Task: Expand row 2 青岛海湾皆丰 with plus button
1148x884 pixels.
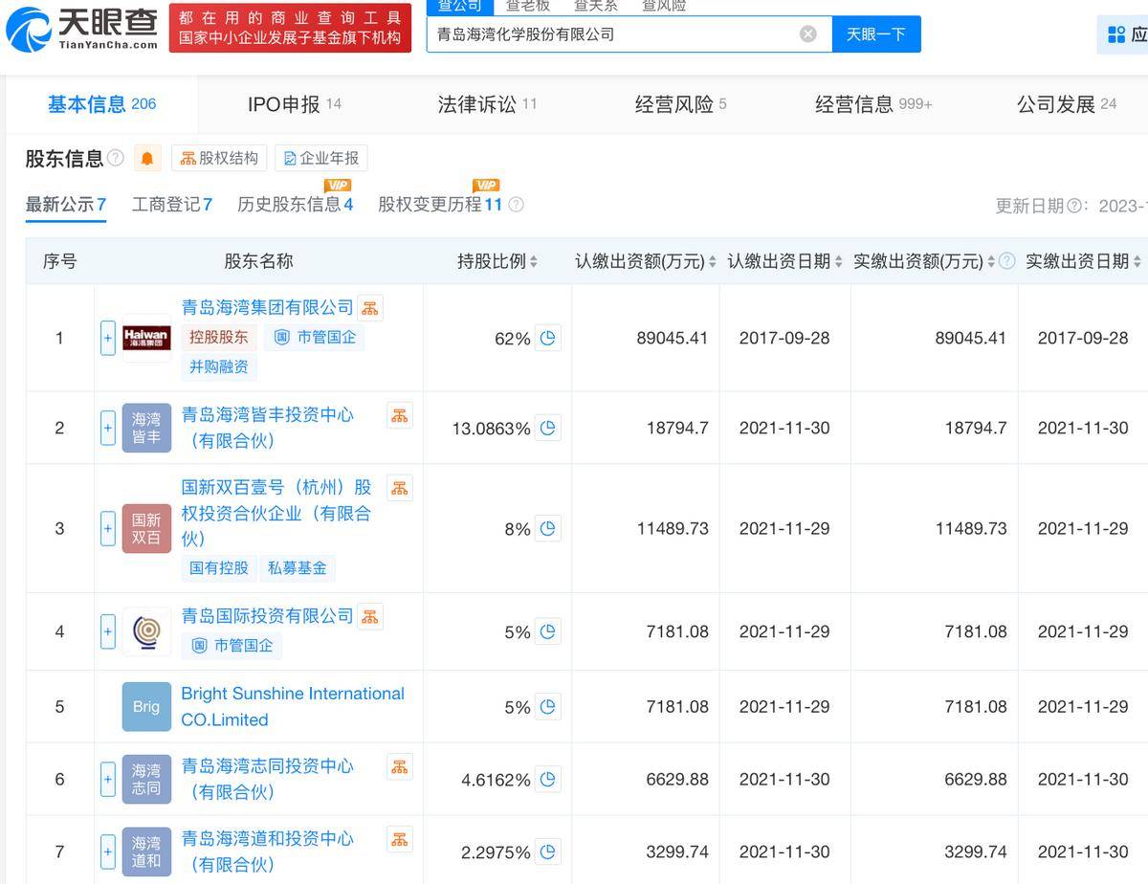Action: tap(108, 428)
